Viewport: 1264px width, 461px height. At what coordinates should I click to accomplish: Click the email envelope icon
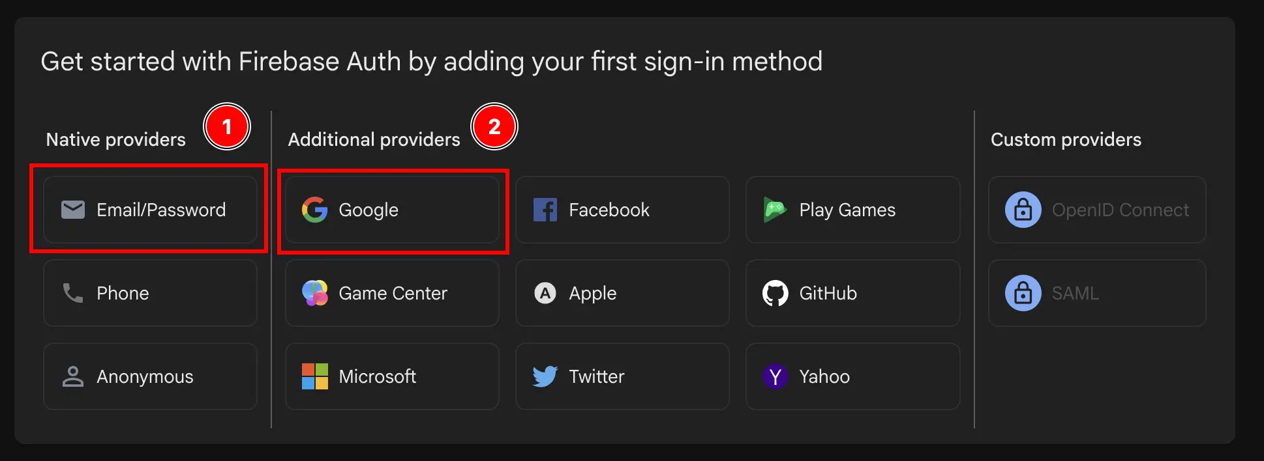(73, 210)
